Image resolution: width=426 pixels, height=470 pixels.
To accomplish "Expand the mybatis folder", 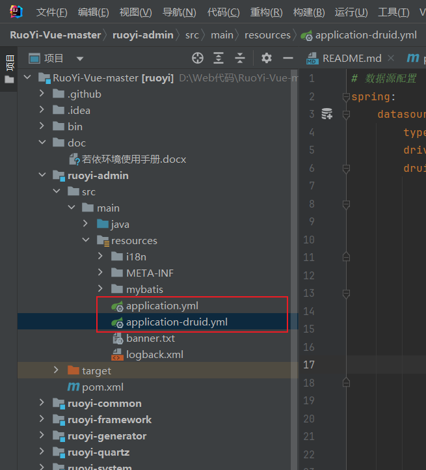I will [100, 288].
